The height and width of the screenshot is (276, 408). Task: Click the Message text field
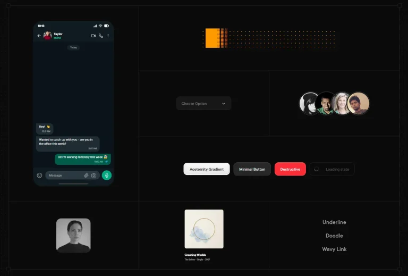point(73,175)
